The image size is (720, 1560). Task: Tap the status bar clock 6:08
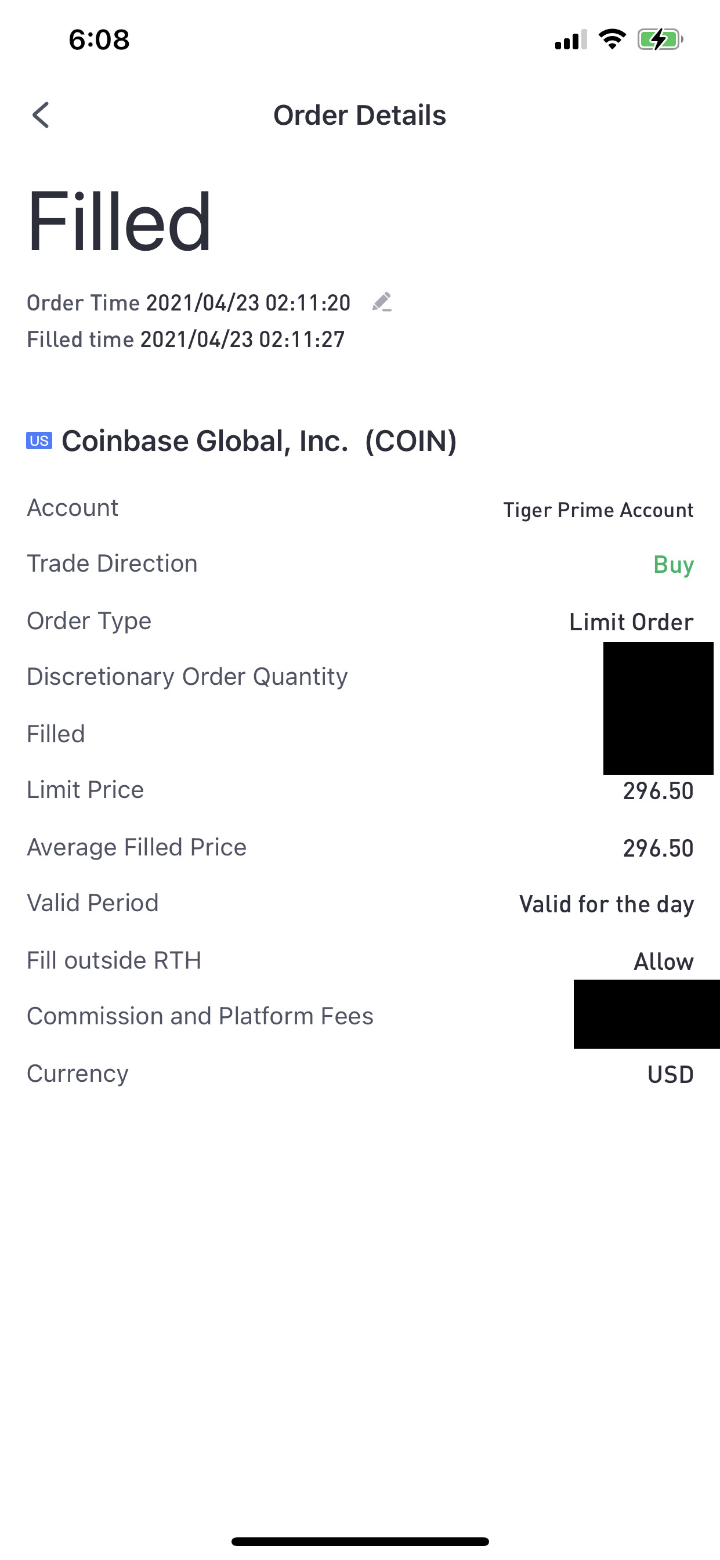pos(99,40)
